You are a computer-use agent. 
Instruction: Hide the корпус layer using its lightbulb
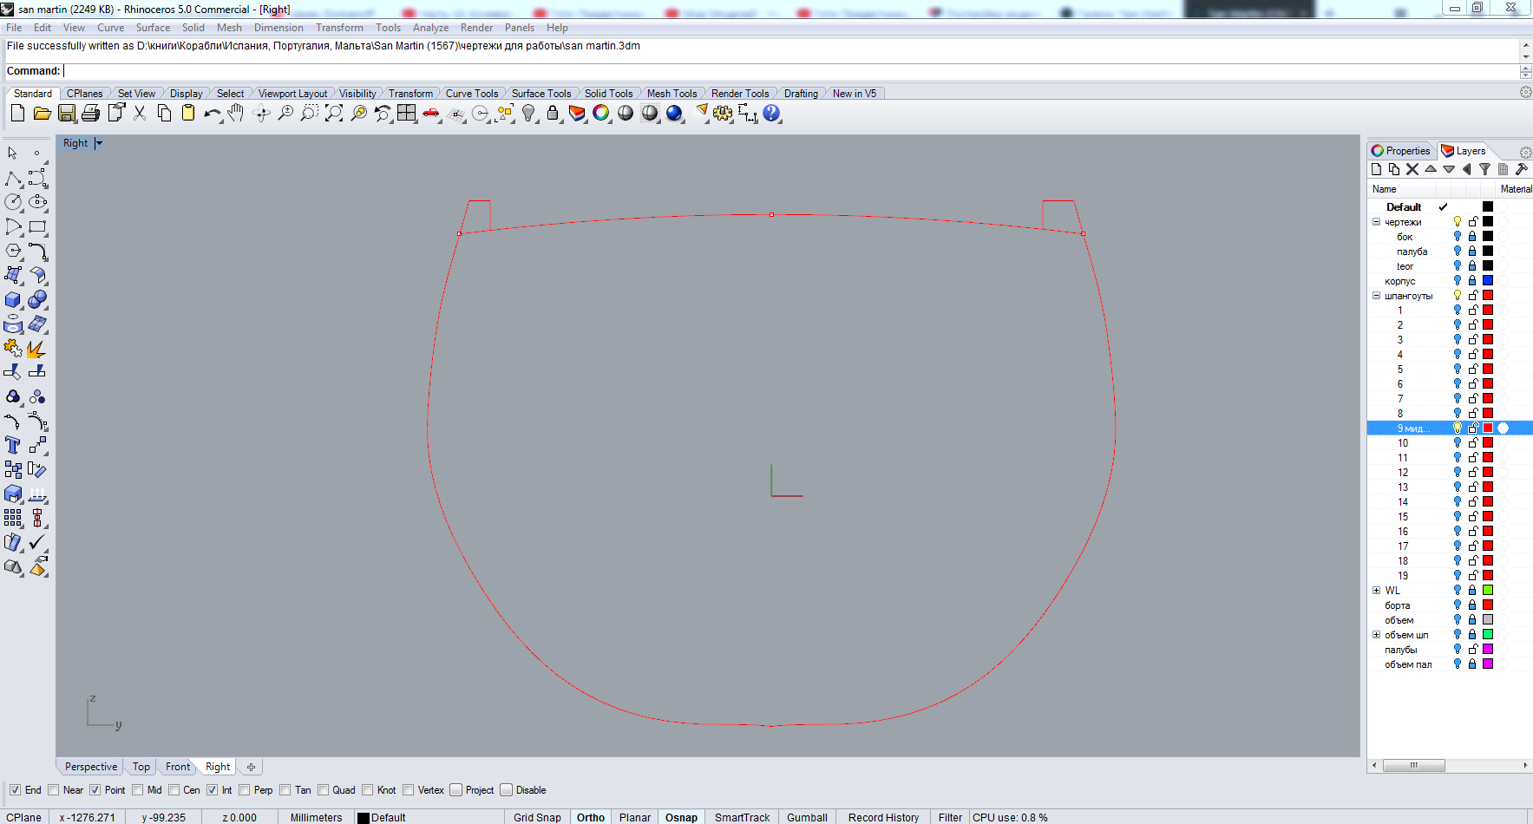(x=1458, y=280)
